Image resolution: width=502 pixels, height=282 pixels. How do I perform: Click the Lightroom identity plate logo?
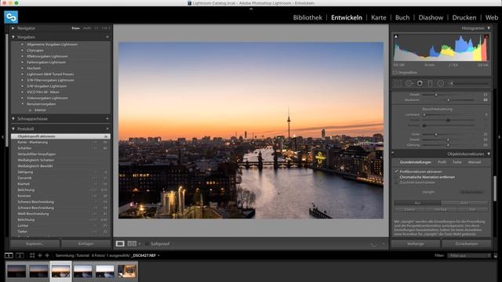click(11, 17)
